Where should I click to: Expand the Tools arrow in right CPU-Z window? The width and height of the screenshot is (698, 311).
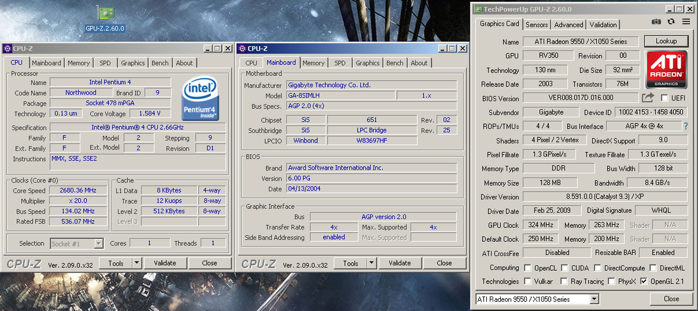[372, 263]
